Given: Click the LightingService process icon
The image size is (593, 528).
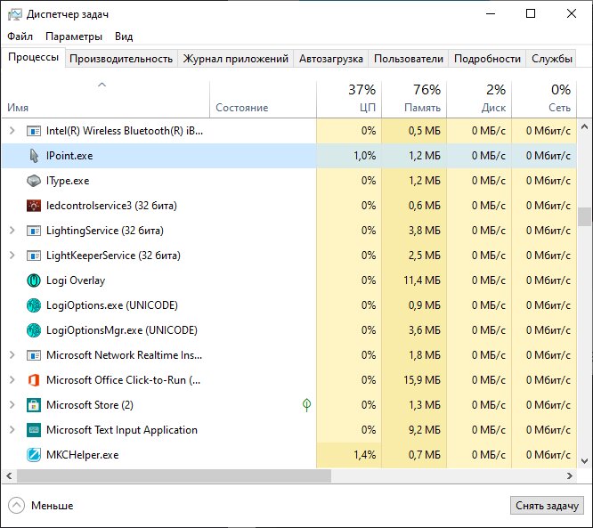Looking at the screenshot, I should pyautogui.click(x=34, y=231).
